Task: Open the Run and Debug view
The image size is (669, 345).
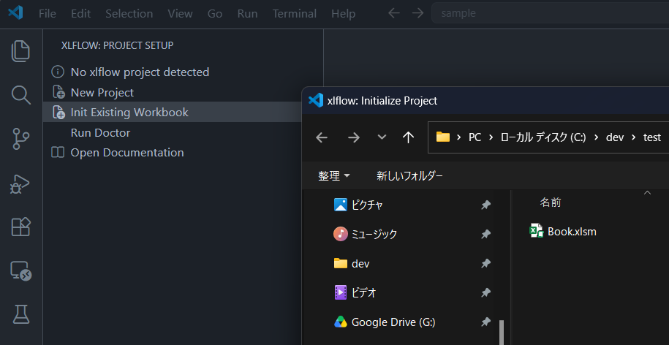Action: pos(20,184)
